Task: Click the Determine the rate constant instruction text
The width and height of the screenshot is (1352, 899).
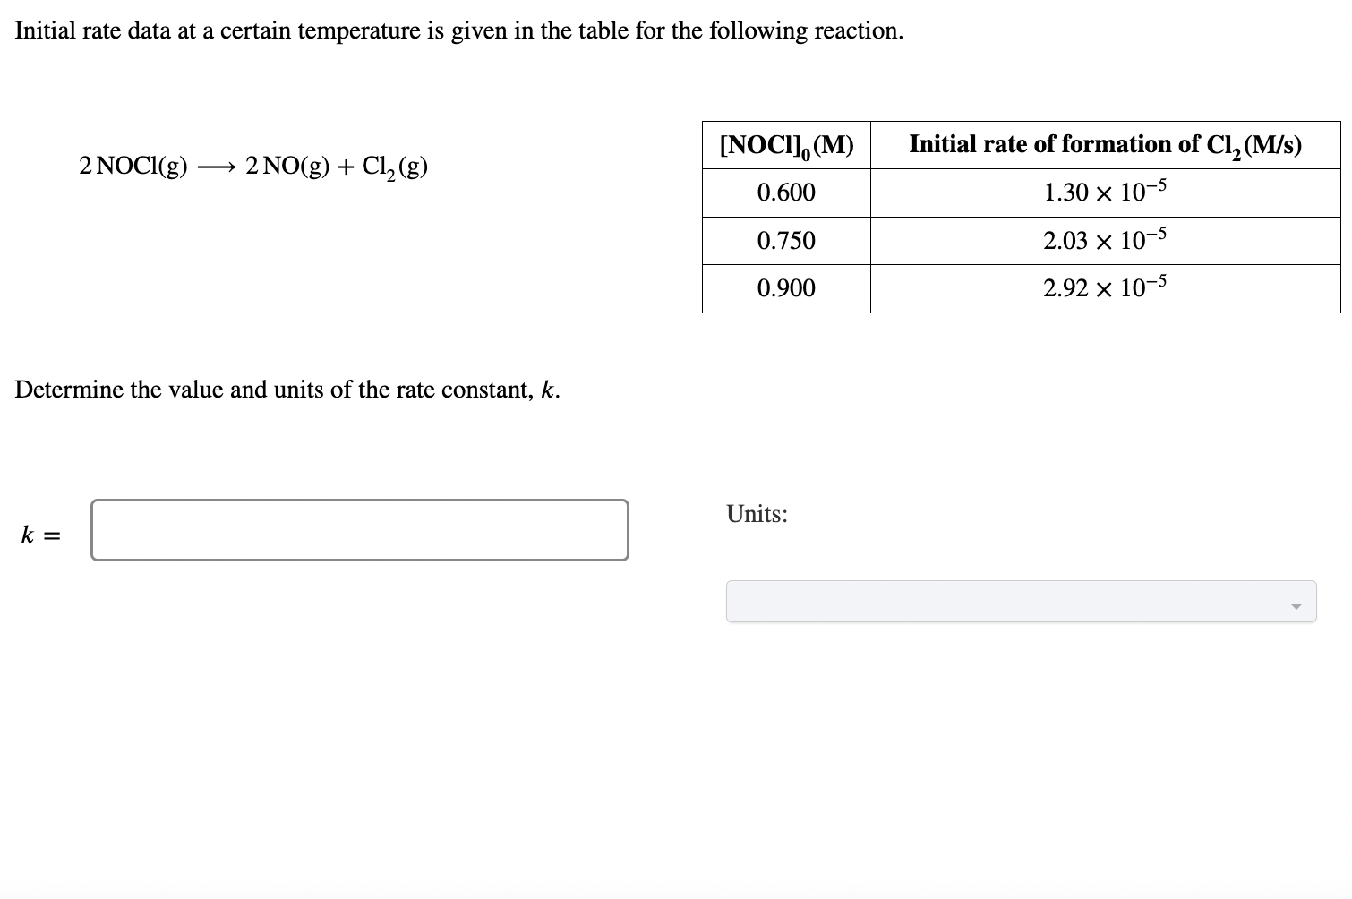Action: click(287, 390)
